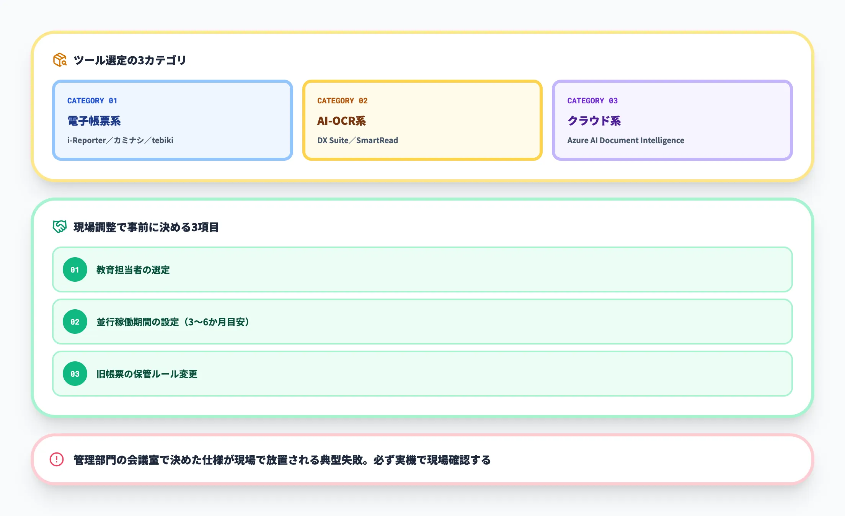The width and height of the screenshot is (845, 516).
Task: Select the DX Suite／SmartRead text
Action: point(357,140)
